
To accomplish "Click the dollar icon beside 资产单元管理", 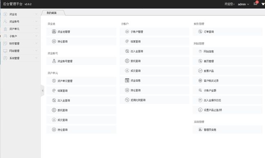I will [x=54, y=81].
